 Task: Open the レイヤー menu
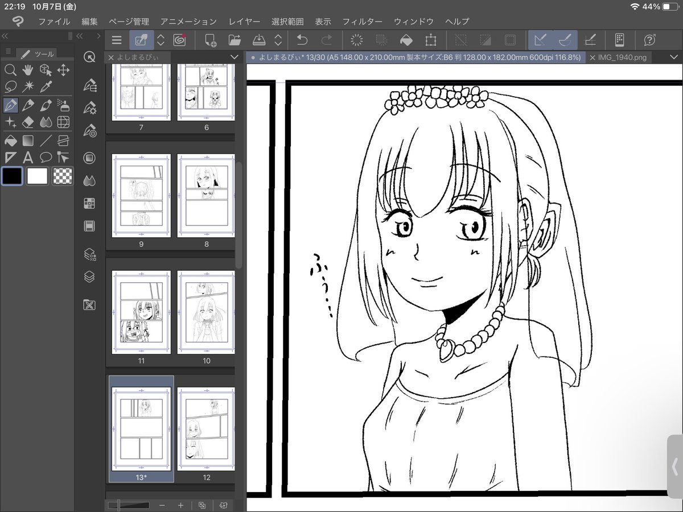244,22
